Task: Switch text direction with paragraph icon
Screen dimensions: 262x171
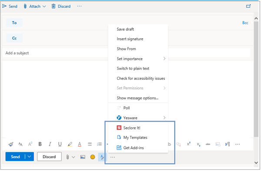Action: [x=228, y=144]
